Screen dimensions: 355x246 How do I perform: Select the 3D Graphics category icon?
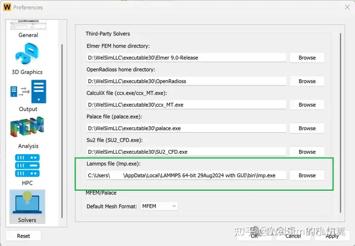point(27,54)
